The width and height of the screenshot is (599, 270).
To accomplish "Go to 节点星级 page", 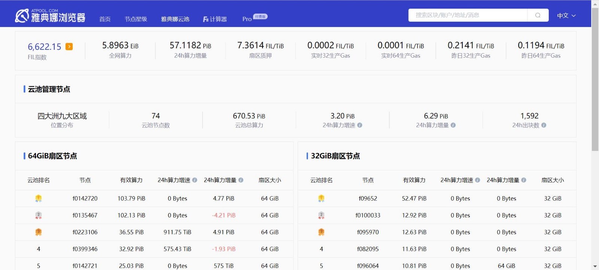I will point(136,19).
